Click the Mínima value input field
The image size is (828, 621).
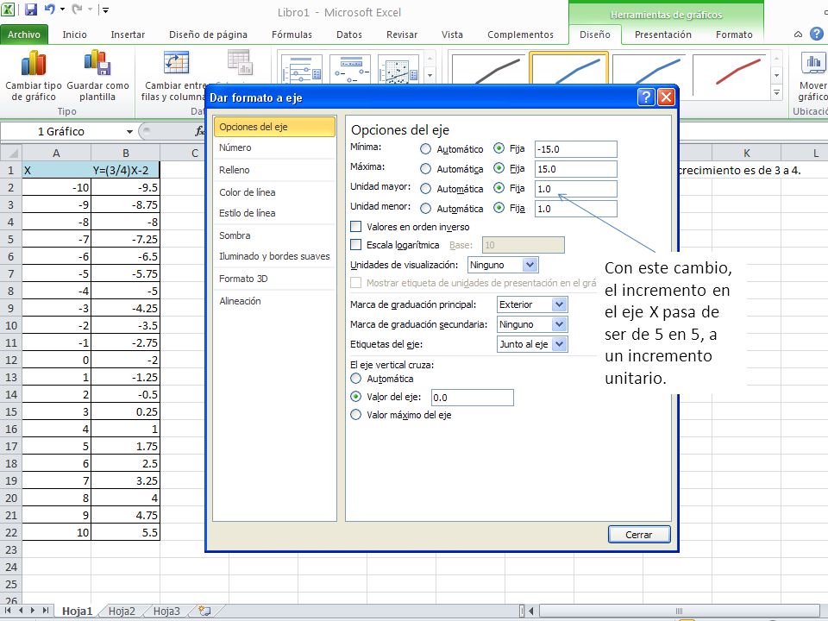tap(575, 149)
